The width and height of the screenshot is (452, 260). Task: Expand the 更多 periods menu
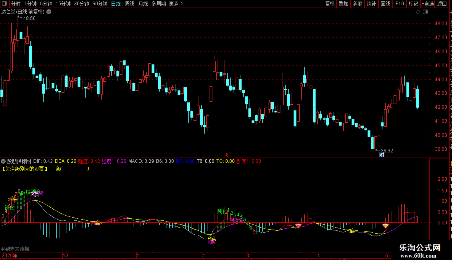[x=176, y=4]
